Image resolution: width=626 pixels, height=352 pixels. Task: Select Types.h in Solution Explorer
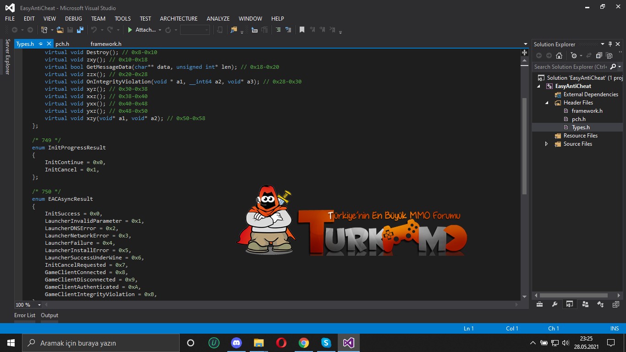click(x=581, y=127)
